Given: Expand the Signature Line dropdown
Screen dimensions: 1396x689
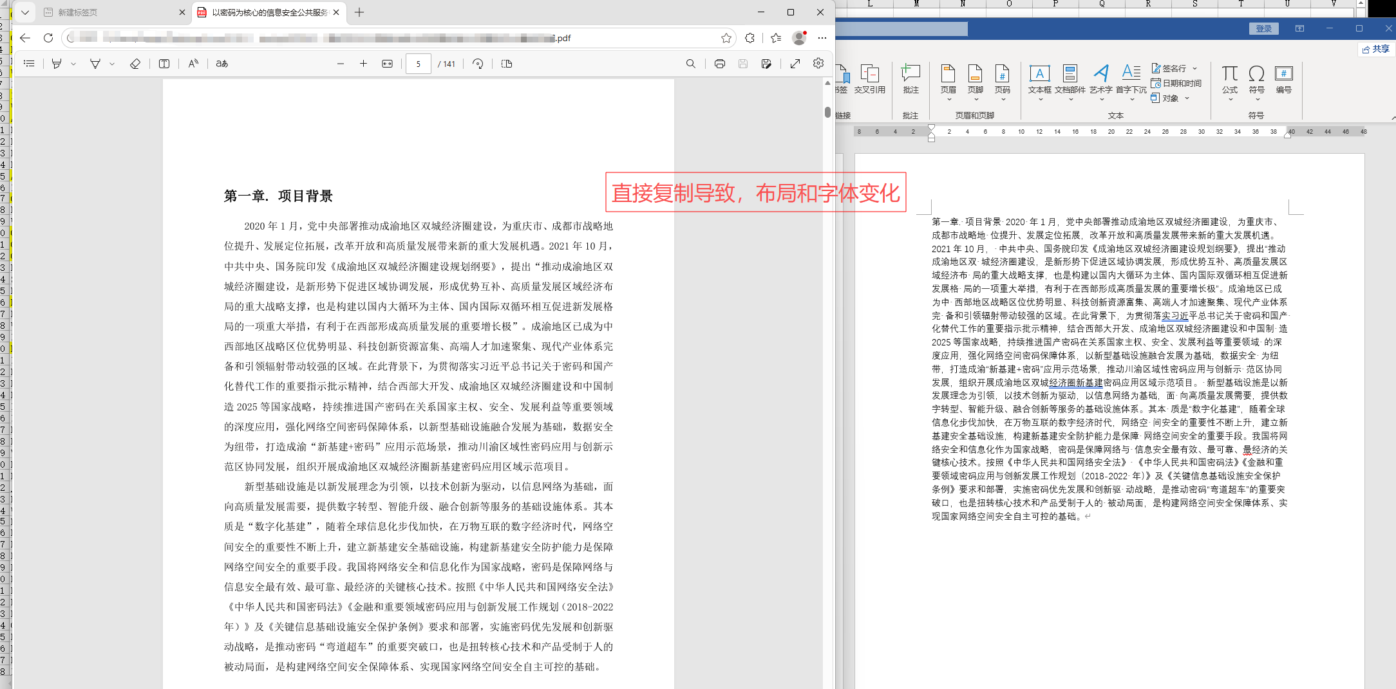Looking at the screenshot, I should pos(1195,68).
